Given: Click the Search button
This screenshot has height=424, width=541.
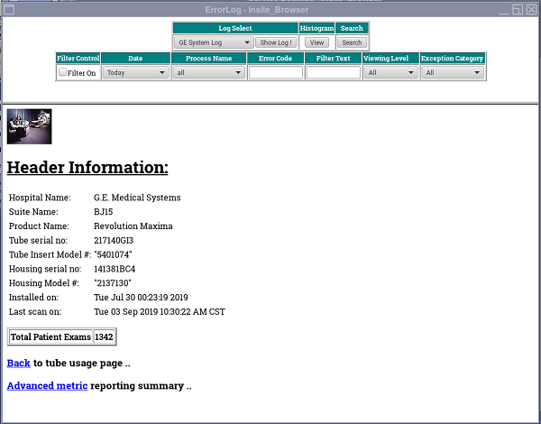Looking at the screenshot, I should pyautogui.click(x=352, y=42).
